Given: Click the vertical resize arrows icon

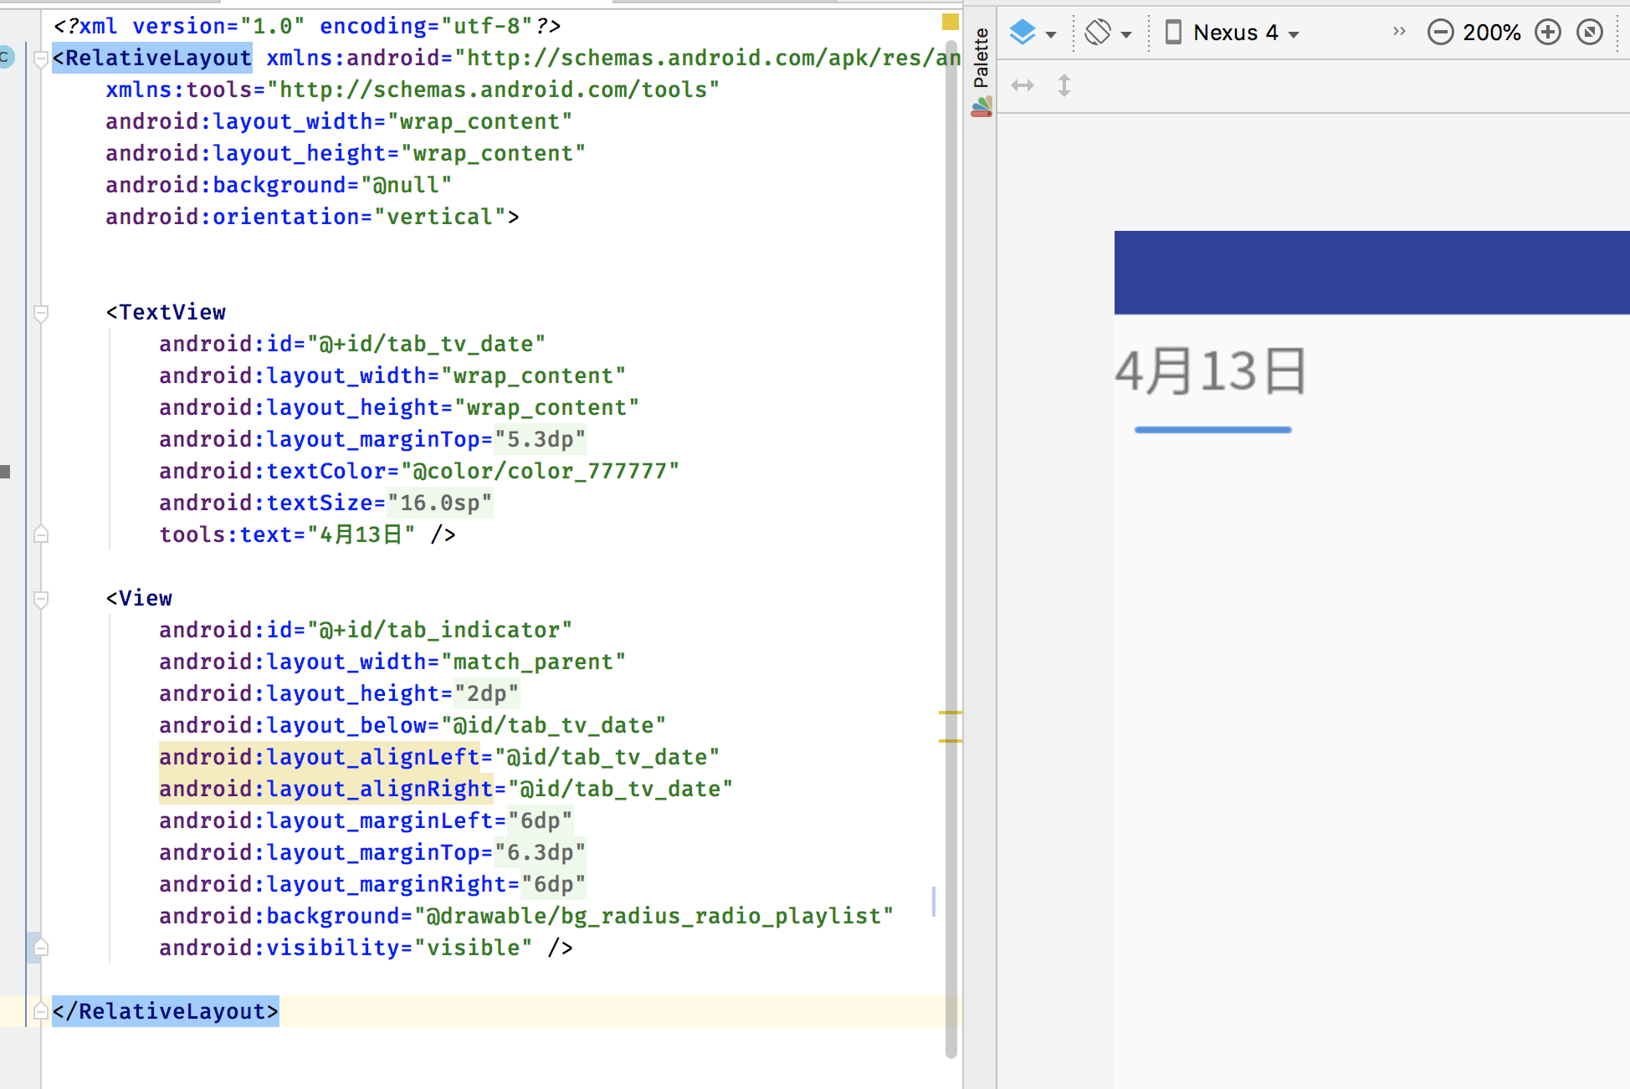Looking at the screenshot, I should tap(1064, 85).
